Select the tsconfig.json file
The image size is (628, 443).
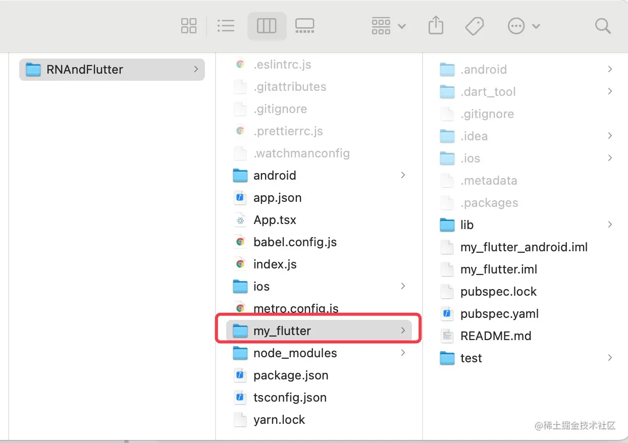pos(290,398)
